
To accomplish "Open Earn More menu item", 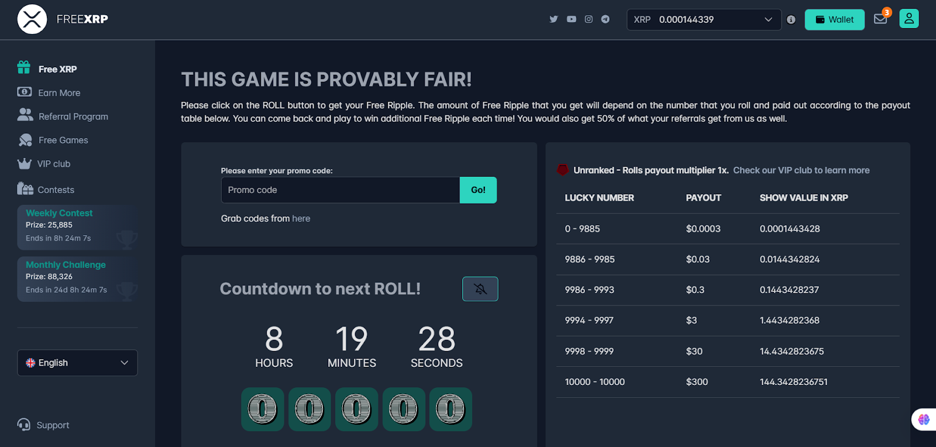I will pos(59,93).
